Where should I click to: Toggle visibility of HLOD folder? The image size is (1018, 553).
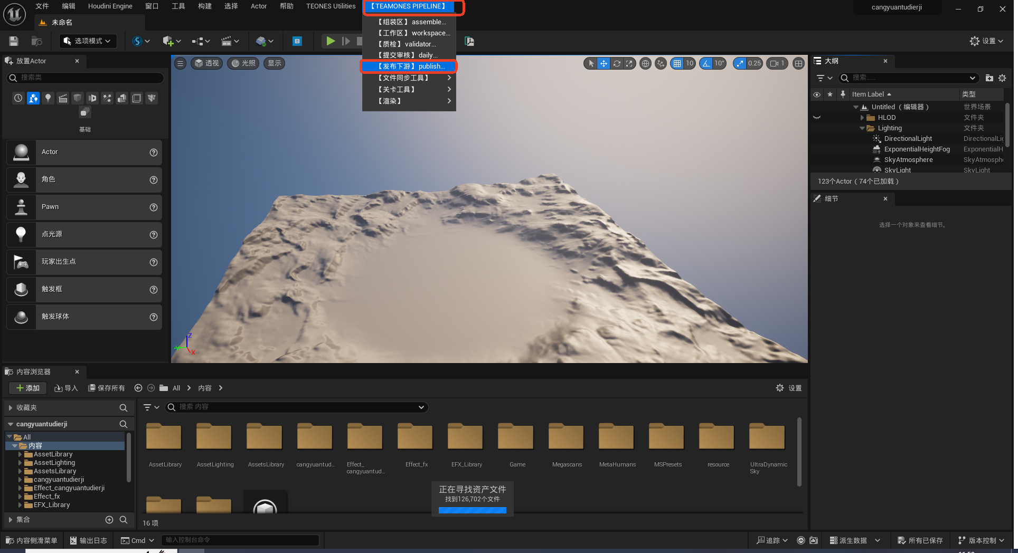click(817, 118)
